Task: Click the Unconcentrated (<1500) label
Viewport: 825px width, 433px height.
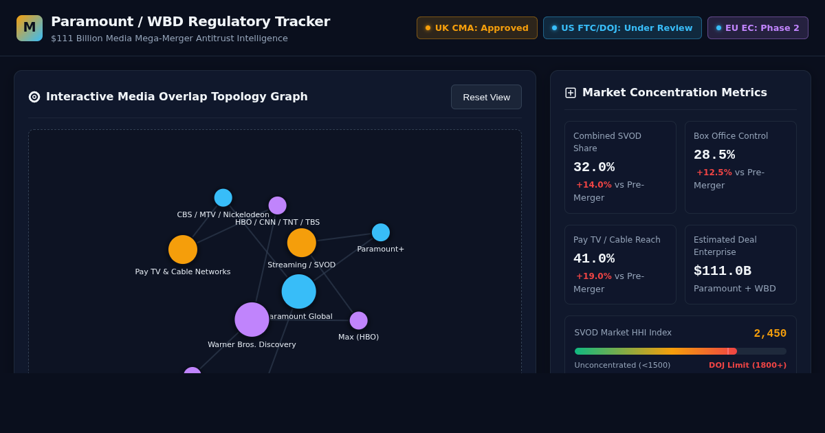Action: 622,365
